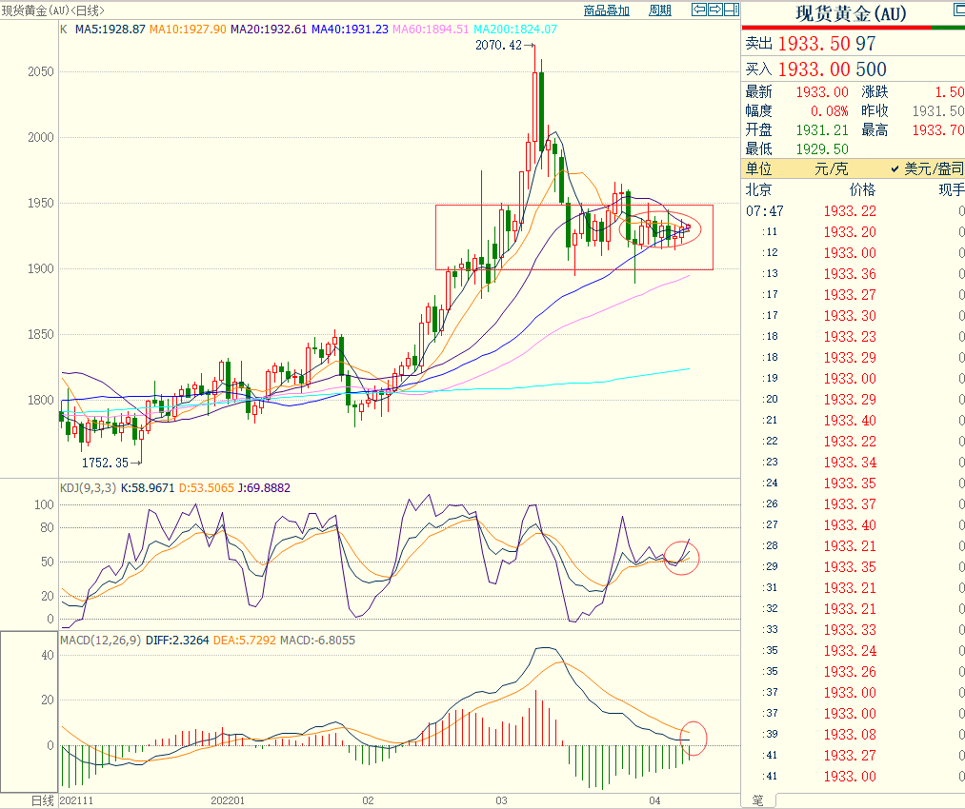Viewport: 965px width, 809px height.
Task: Open the 商品叠加 overlay link
Action: (x=606, y=10)
